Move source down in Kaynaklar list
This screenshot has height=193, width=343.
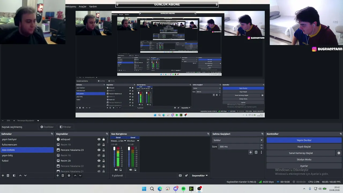pos(80,176)
